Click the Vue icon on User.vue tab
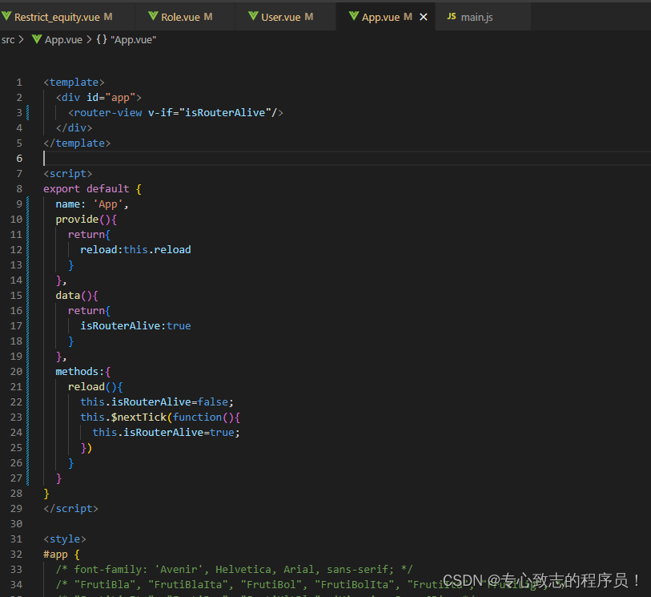This screenshot has height=597, width=651. [x=253, y=16]
